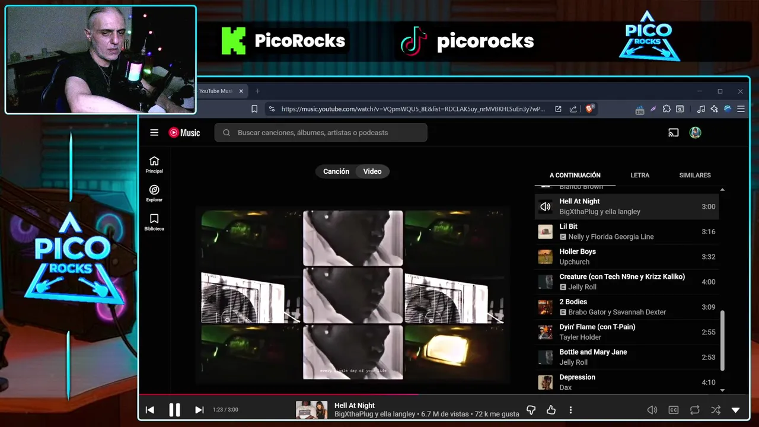Seek on the red song progress bar

click(444, 394)
